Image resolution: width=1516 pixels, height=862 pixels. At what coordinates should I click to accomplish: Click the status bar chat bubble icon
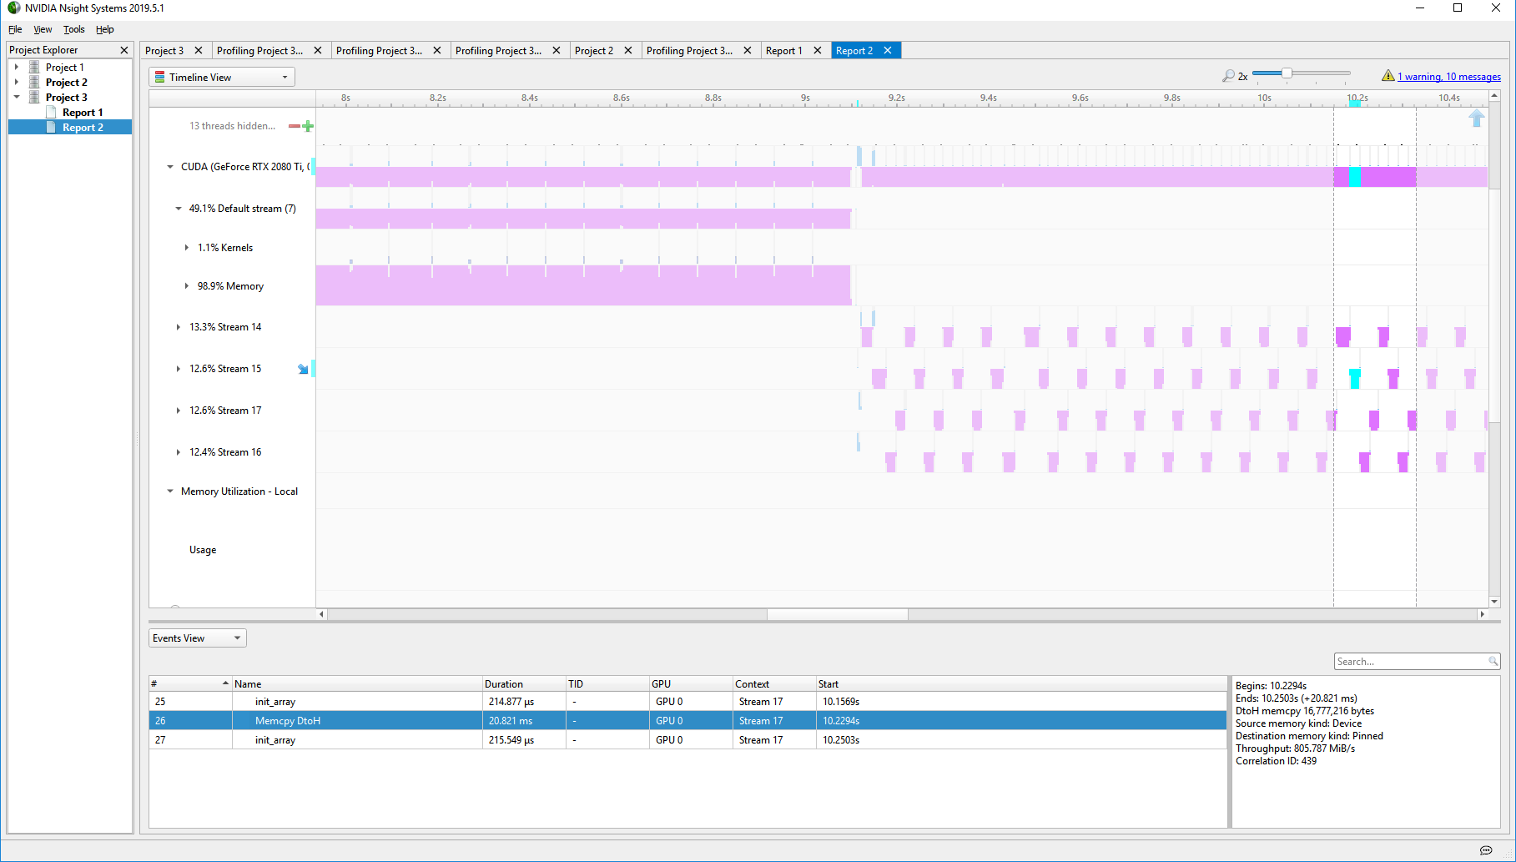click(1486, 850)
